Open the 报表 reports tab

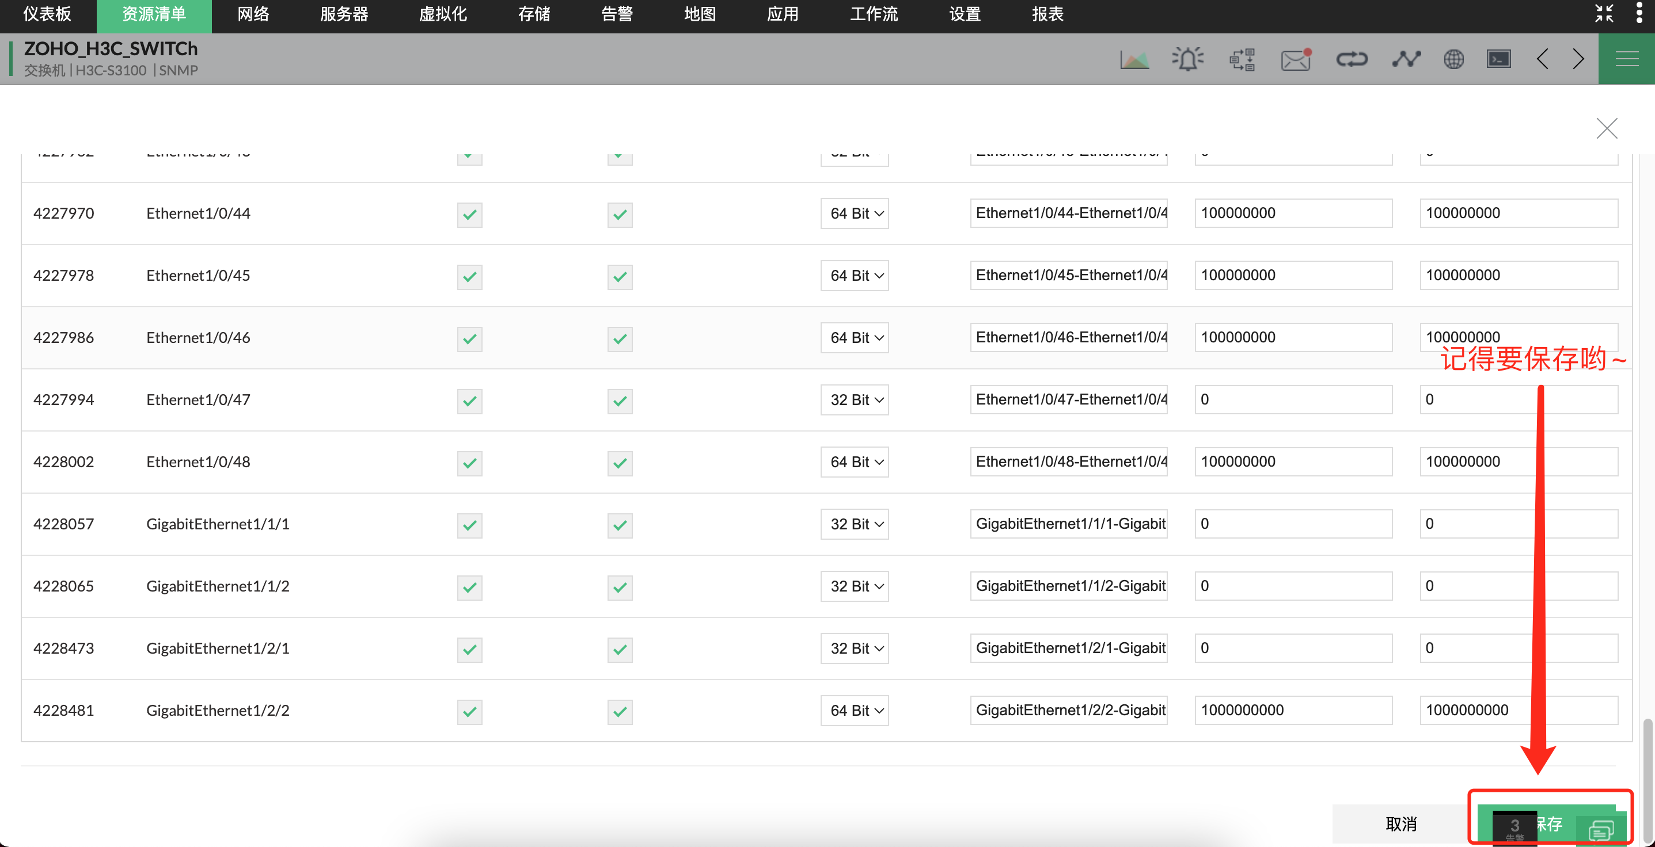coord(1048,14)
